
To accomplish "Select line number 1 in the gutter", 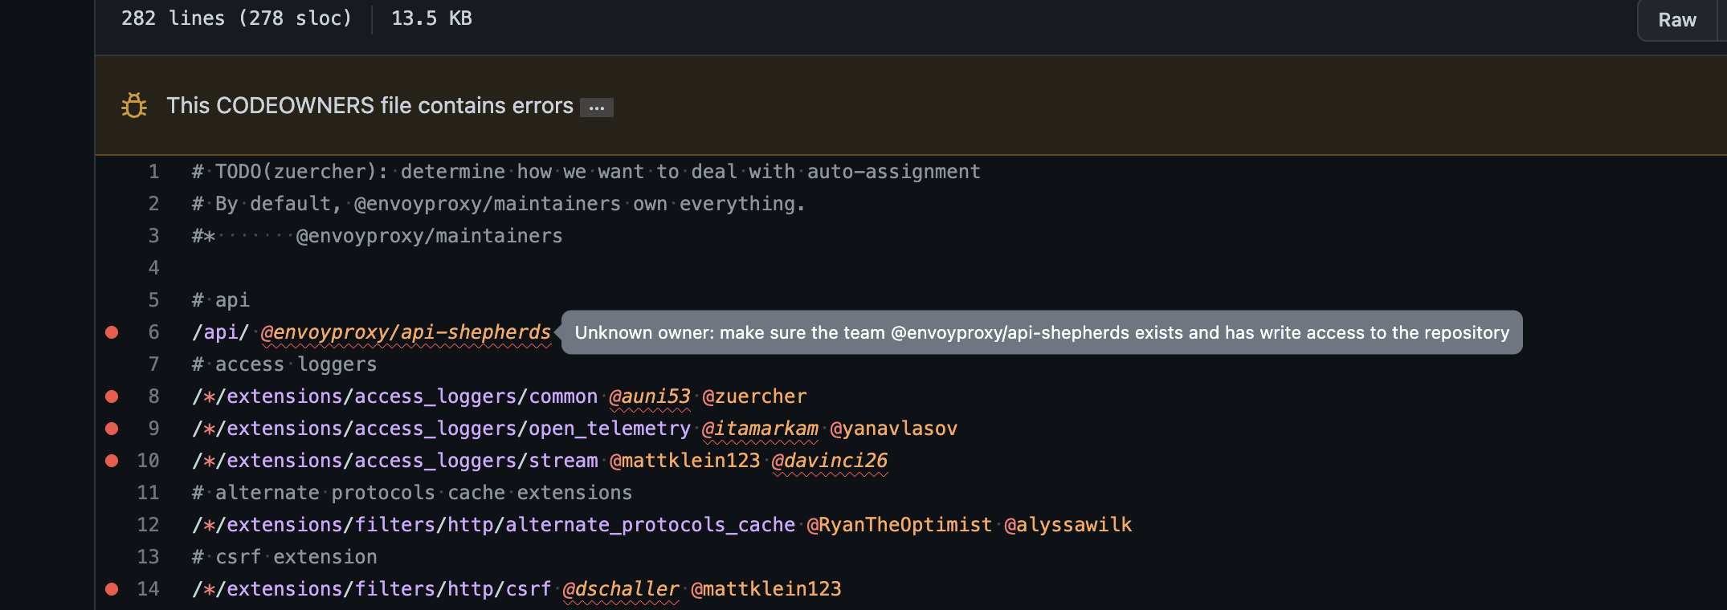I will (153, 171).
